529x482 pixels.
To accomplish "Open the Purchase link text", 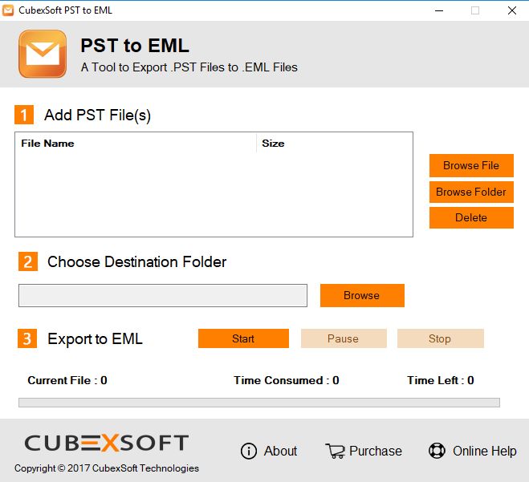I will coord(376,451).
